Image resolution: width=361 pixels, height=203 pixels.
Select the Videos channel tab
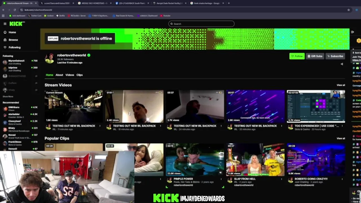click(70, 75)
